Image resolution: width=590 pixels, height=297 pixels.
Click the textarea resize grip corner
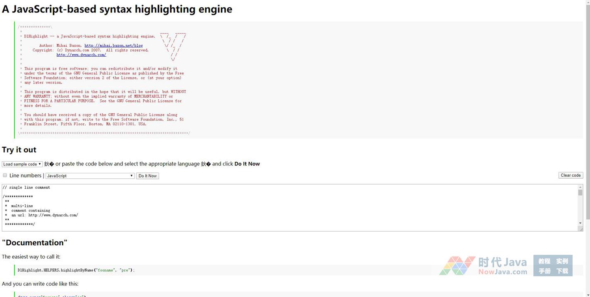pyautogui.click(x=580, y=229)
